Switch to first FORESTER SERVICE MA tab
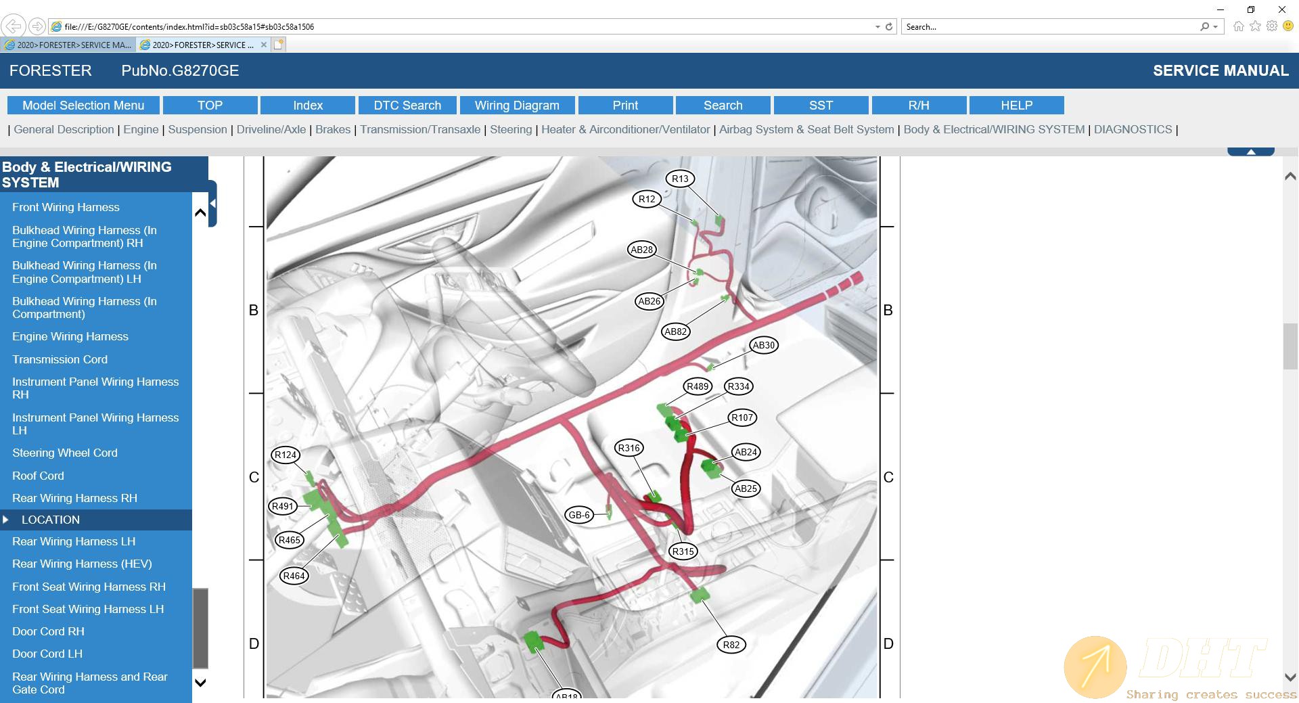The width and height of the screenshot is (1299, 703). [x=68, y=45]
